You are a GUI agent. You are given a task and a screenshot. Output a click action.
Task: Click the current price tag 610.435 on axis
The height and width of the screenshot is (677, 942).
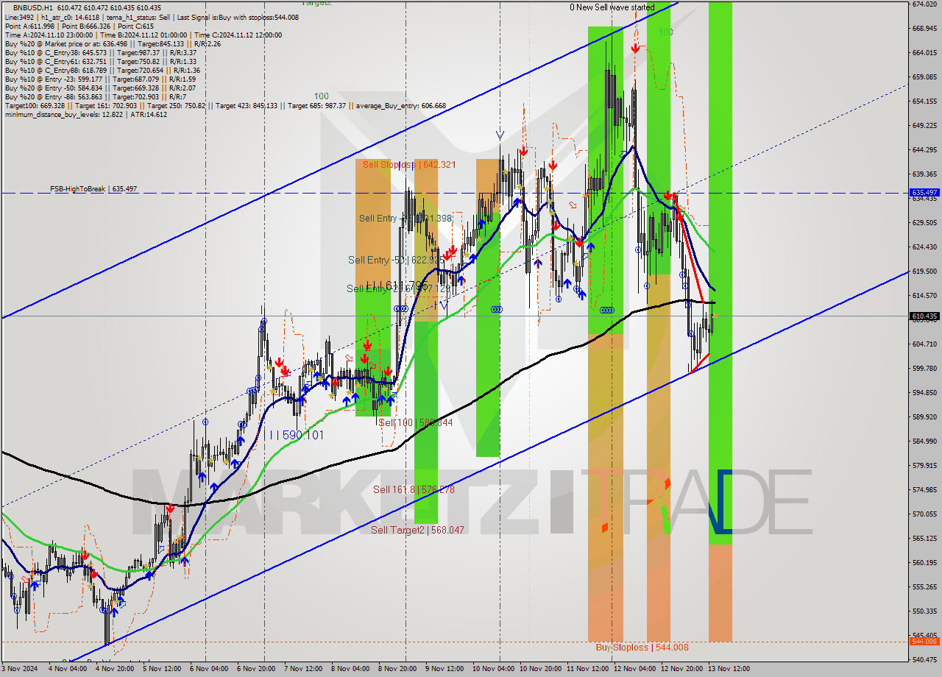pyautogui.click(x=926, y=316)
